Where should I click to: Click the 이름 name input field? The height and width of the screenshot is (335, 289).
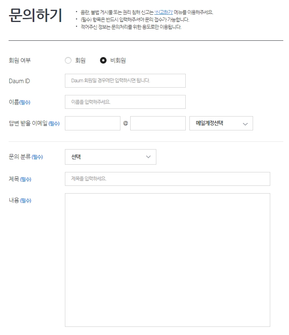coord(125,102)
